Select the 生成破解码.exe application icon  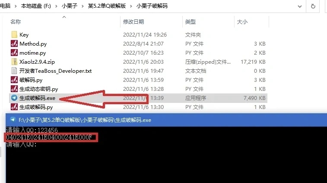coord(14,98)
